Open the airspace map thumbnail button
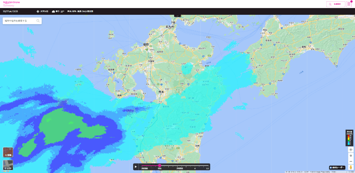Image resolution: width=355 pixels, height=173 pixels. tap(8, 152)
